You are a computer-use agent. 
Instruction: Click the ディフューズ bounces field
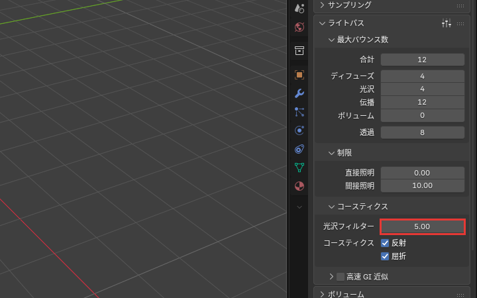click(422, 76)
